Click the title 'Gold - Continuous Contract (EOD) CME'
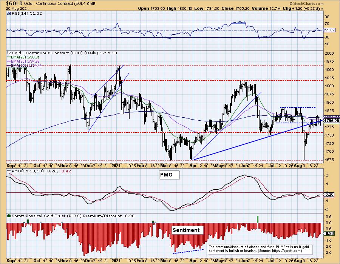340x264 pixels. pos(60,4)
